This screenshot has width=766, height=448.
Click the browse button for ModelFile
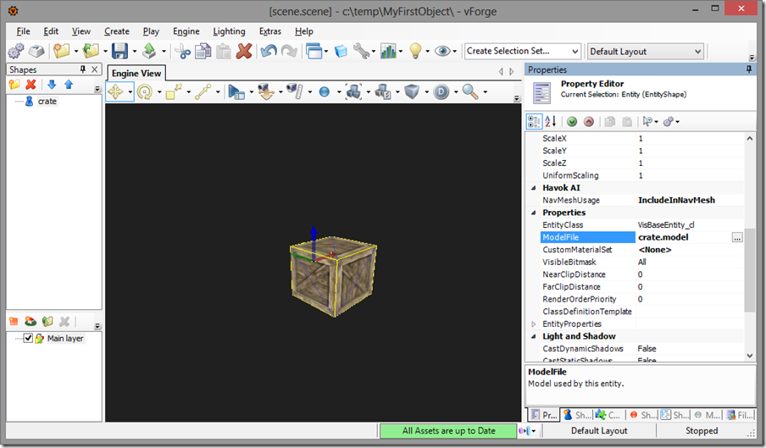pyautogui.click(x=736, y=238)
